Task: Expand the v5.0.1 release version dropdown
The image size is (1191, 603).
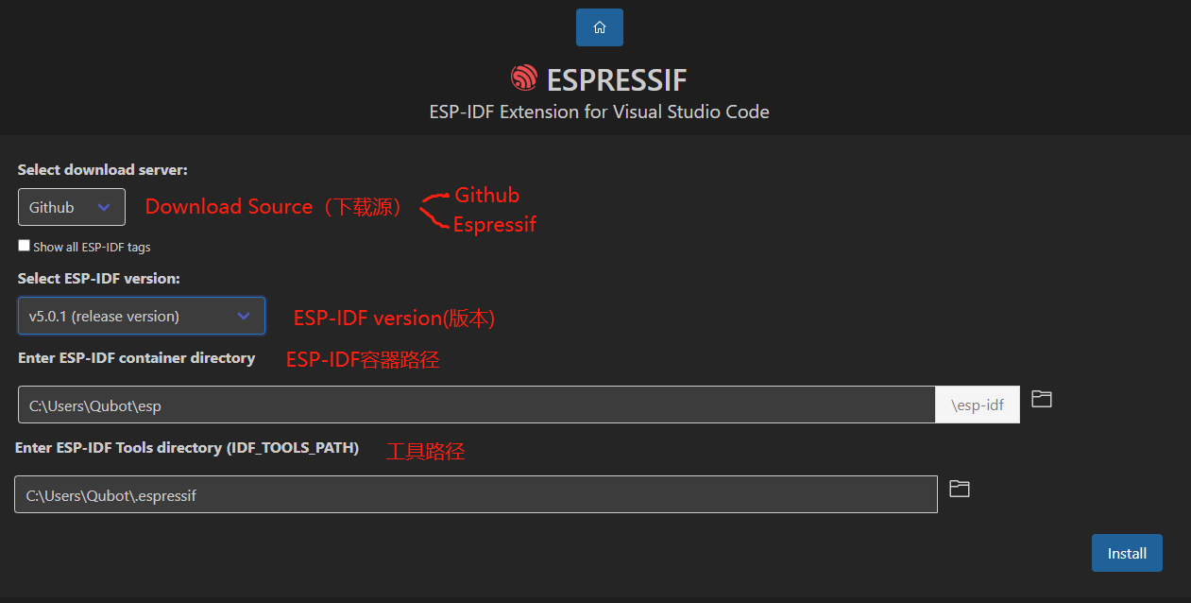Action: [x=142, y=316]
